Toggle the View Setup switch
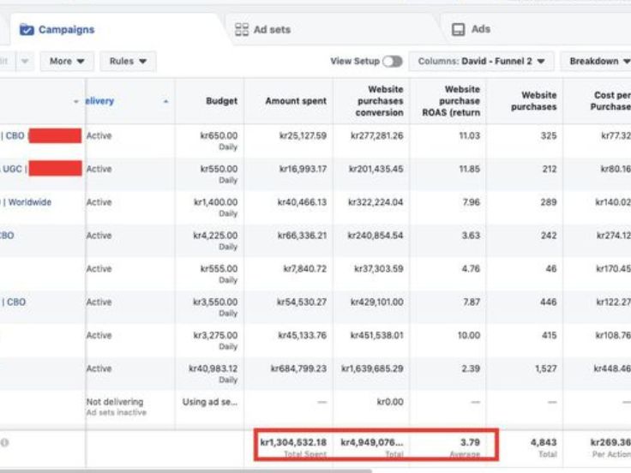Viewport: 631px width, 473px height. [x=392, y=62]
